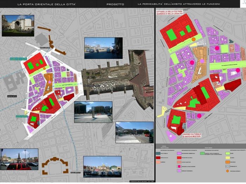Pick the dark teal legend swatch
This screenshot has width=246, height=184.
(158, 154)
